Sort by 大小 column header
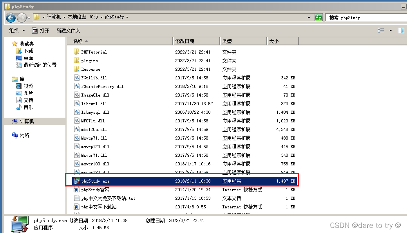Image resolution: width=407 pixels, height=233 pixels. click(282, 41)
